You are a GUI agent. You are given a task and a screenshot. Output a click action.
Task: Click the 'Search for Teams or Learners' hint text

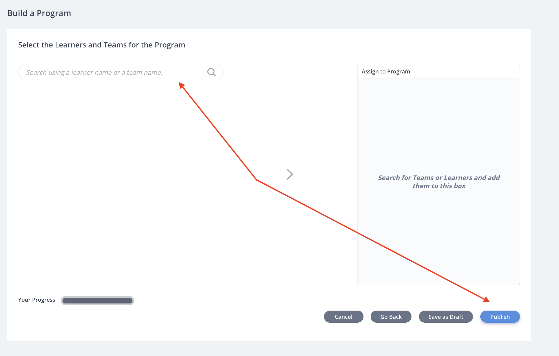[439, 182]
